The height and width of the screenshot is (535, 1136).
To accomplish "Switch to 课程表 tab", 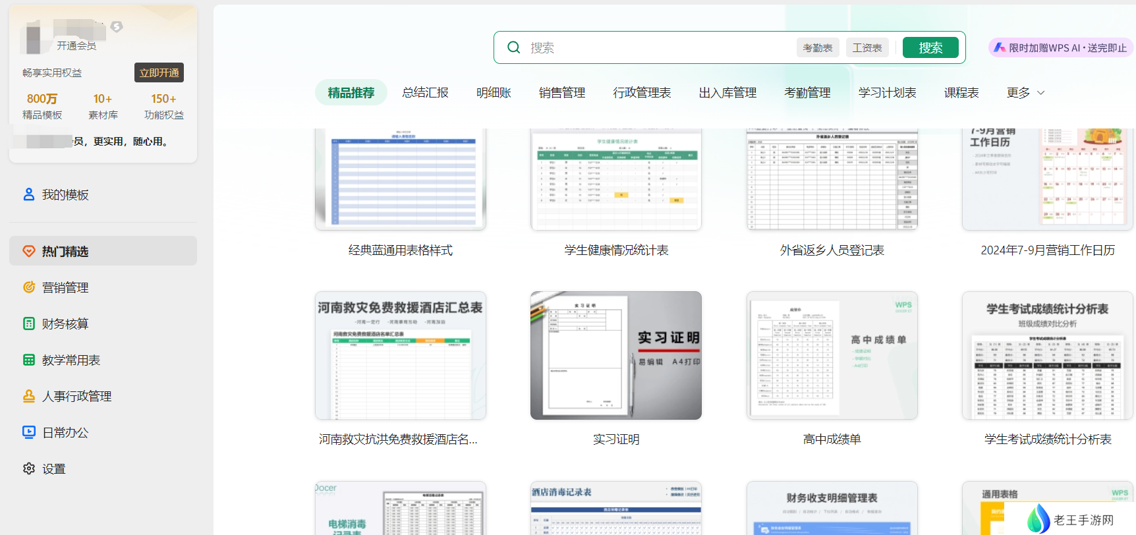I will point(961,93).
